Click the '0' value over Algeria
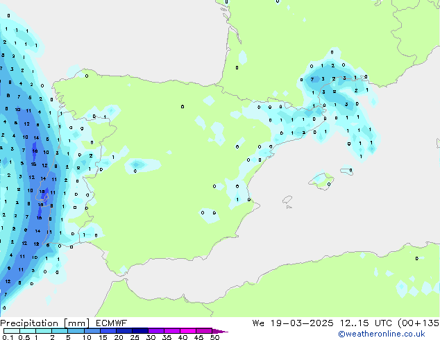 pyautogui.click(x=416, y=258)
